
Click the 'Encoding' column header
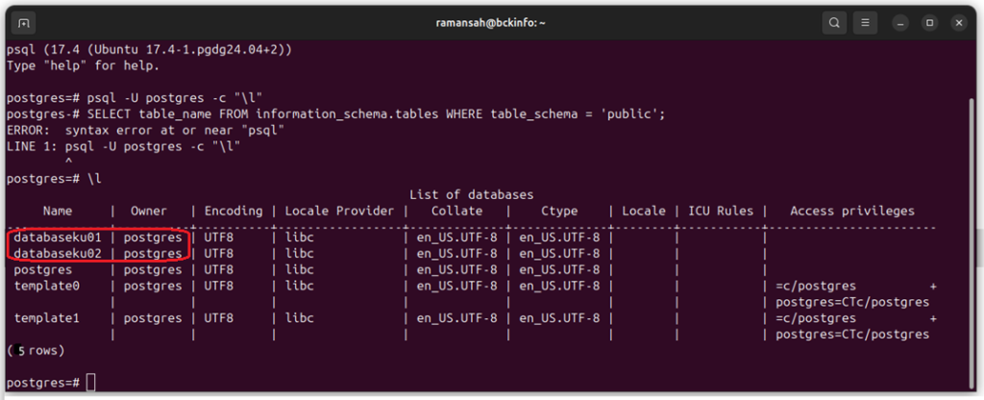[x=234, y=211]
